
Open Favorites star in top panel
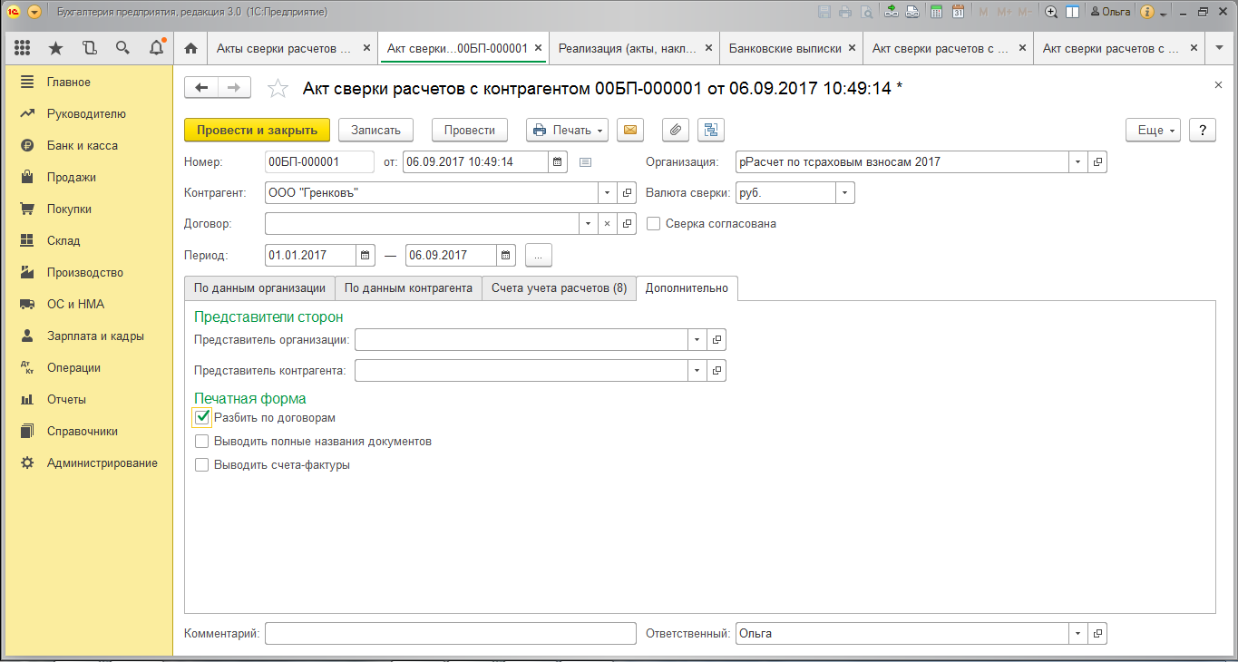pos(56,48)
